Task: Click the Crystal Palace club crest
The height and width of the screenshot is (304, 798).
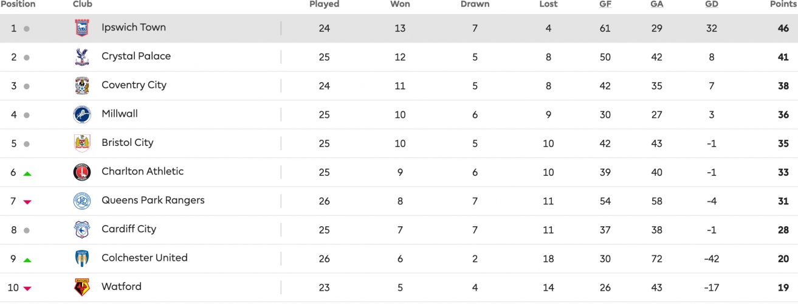Action: tap(81, 57)
